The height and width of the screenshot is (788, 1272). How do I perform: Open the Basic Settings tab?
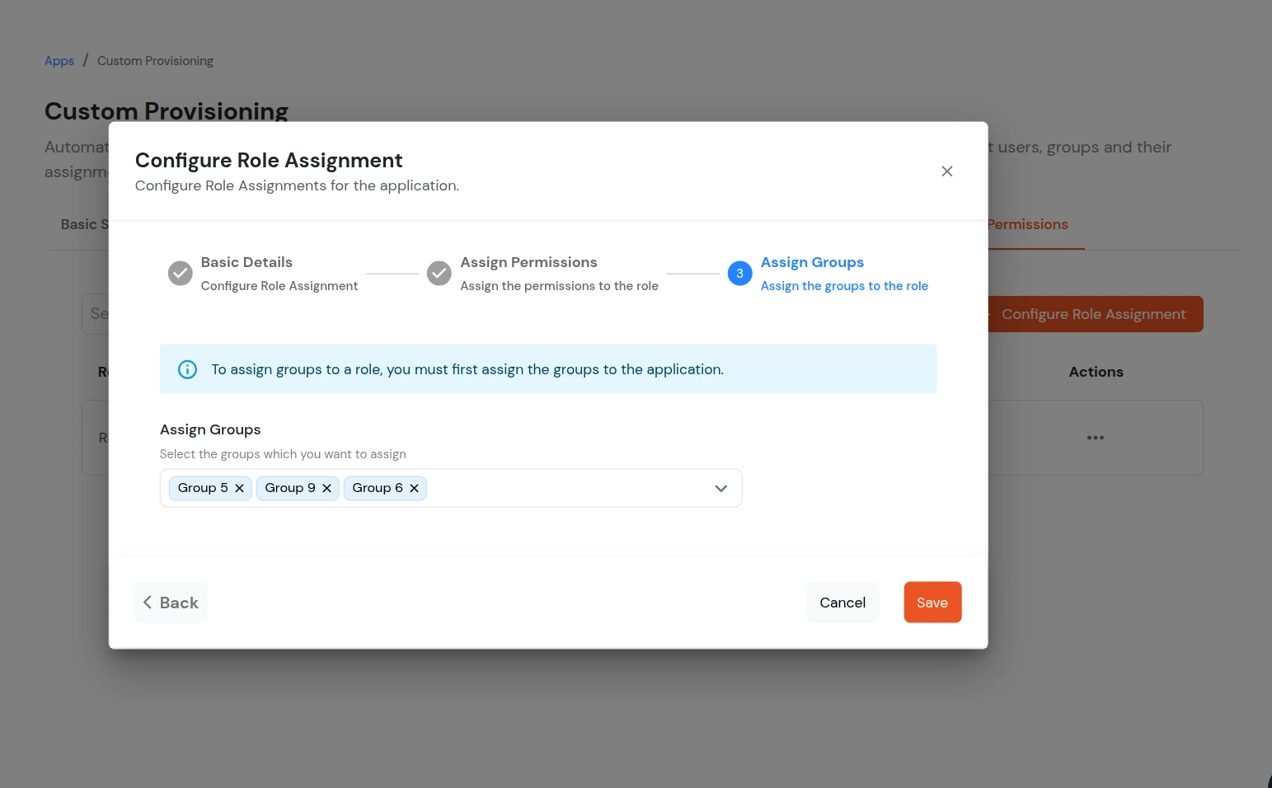[85, 224]
